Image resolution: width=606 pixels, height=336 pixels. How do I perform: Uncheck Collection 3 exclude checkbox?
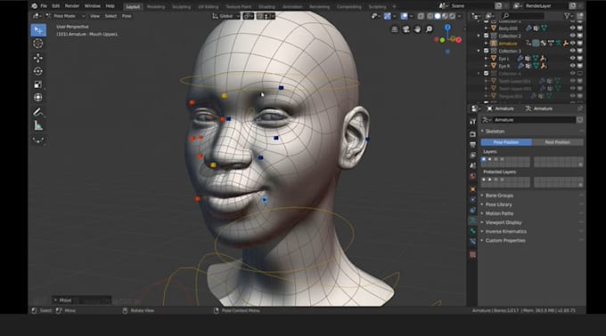tap(487, 51)
